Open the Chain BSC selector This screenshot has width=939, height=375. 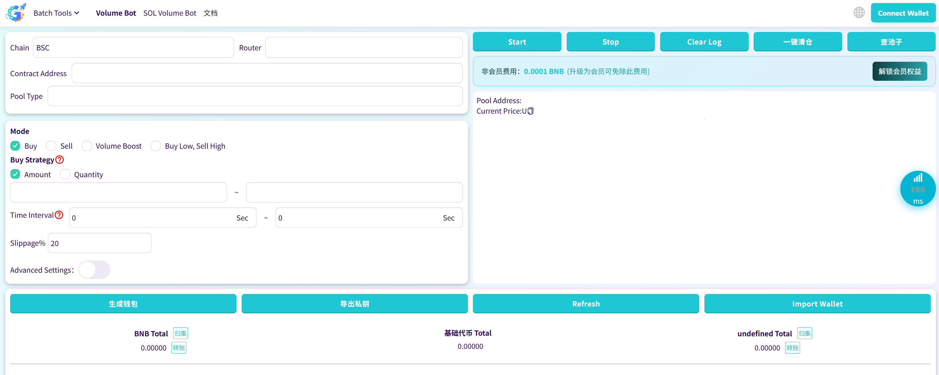click(x=133, y=48)
